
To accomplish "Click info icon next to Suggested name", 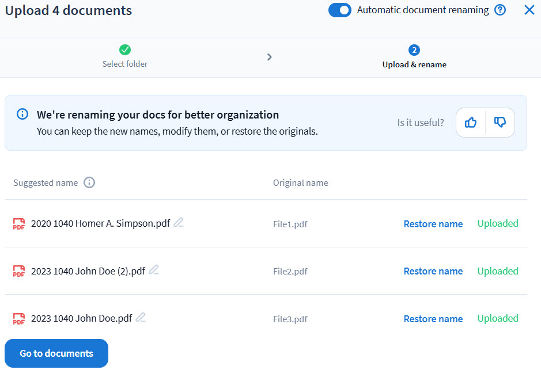I will [x=89, y=182].
